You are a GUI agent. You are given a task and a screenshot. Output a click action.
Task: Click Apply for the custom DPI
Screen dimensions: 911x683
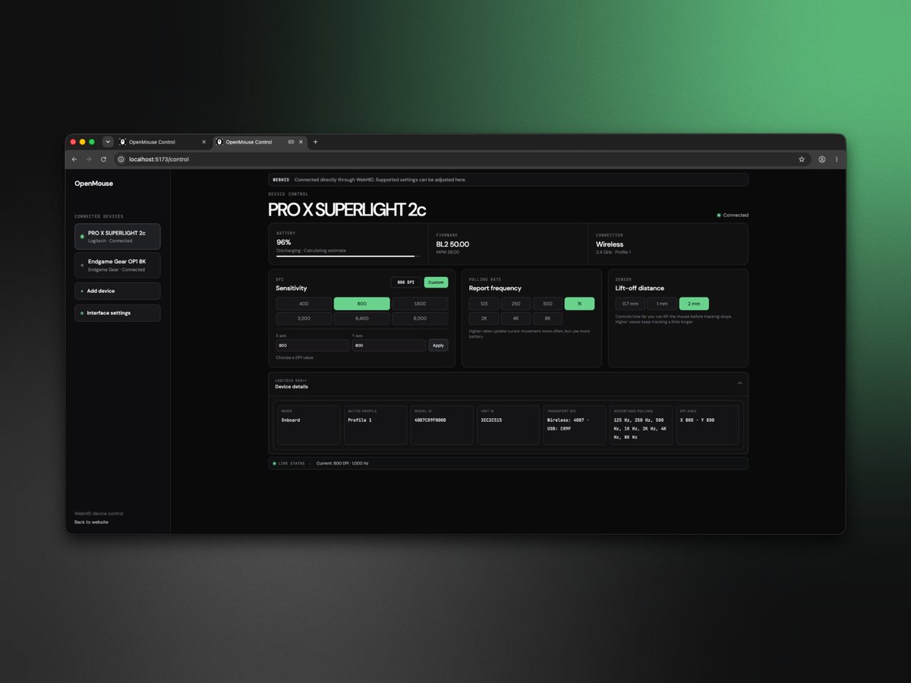438,345
